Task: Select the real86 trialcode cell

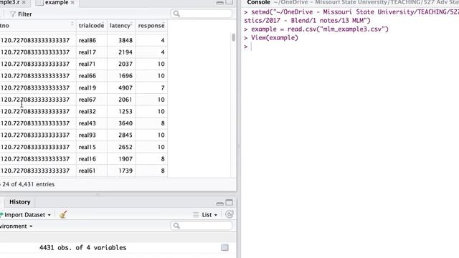Action: (x=92, y=40)
